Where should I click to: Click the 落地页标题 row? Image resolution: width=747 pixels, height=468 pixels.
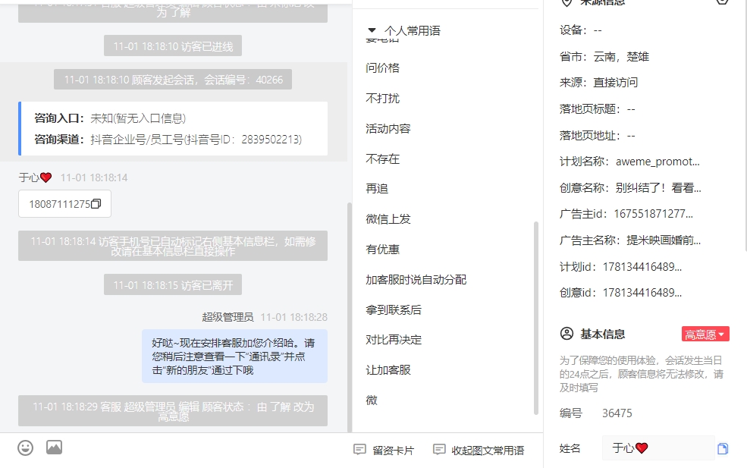[598, 109]
